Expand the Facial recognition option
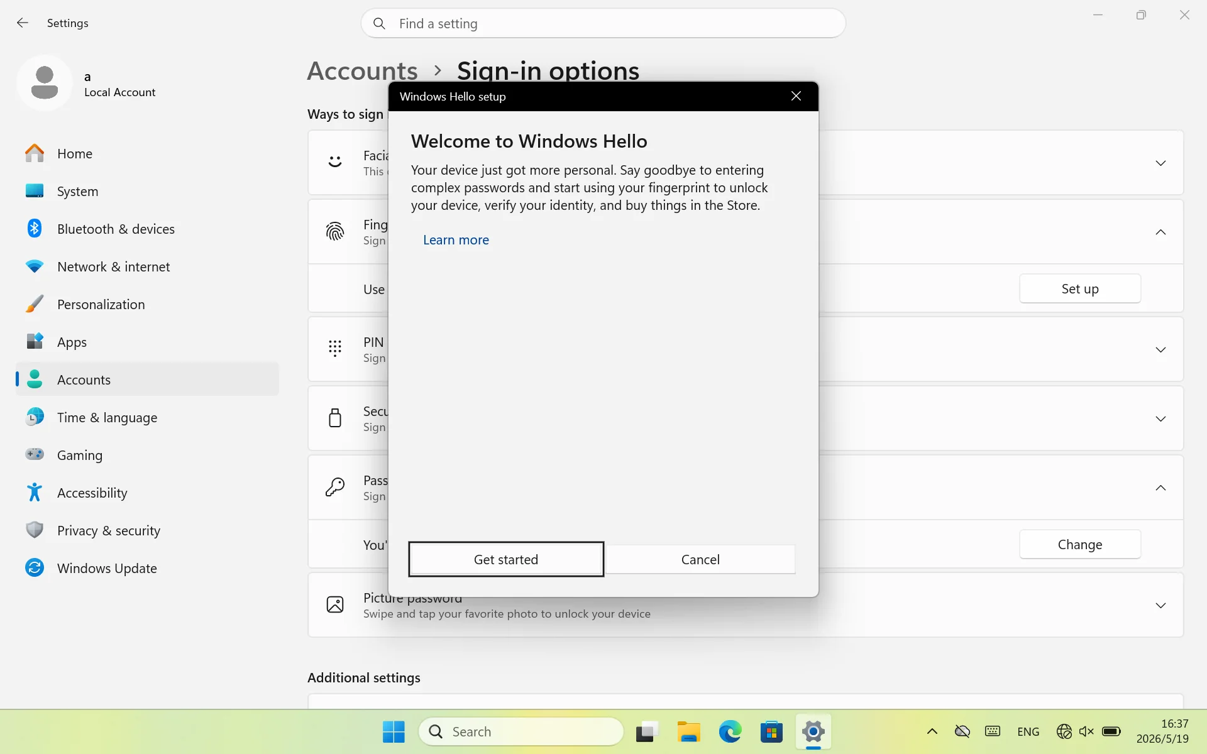The image size is (1207, 754). pyautogui.click(x=1160, y=163)
